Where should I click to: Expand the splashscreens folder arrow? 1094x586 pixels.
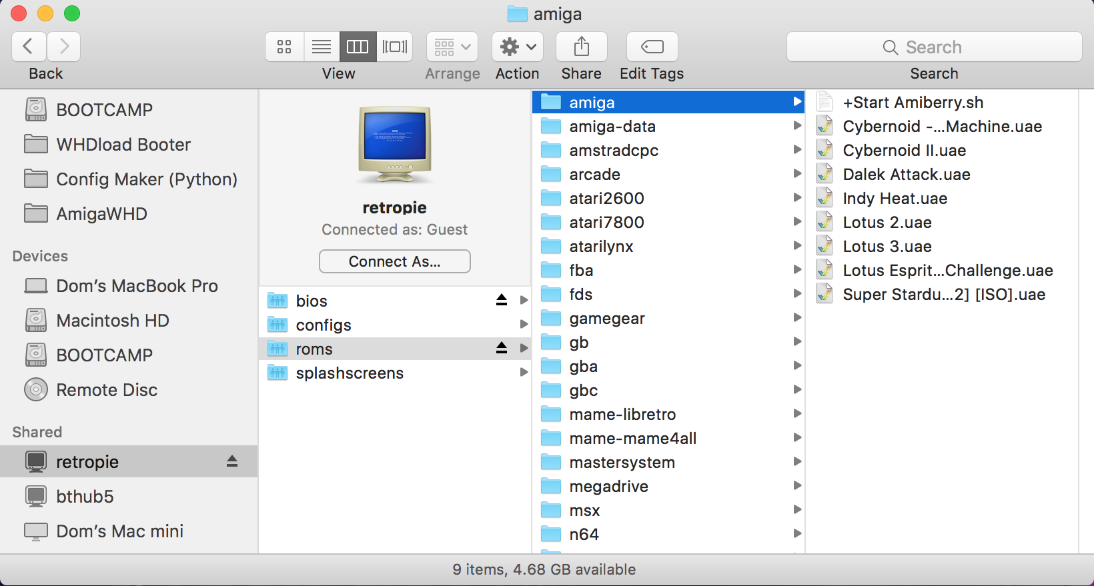click(524, 373)
